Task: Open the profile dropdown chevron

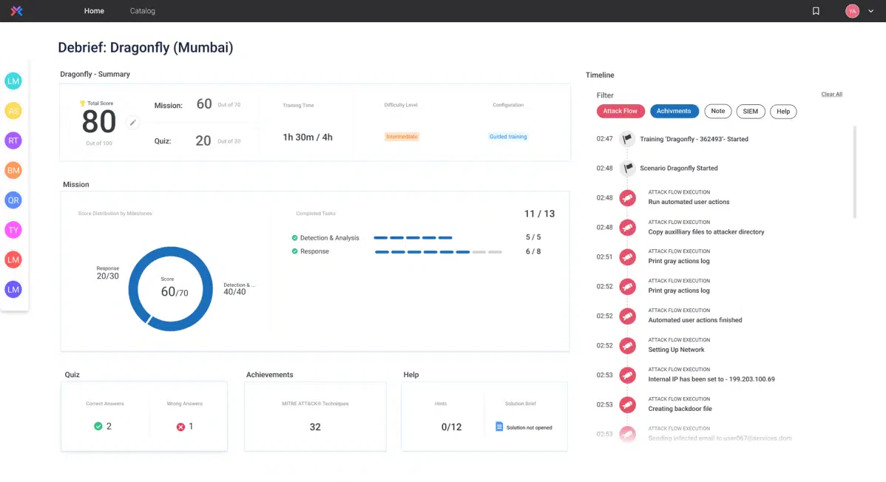Action: 870,11
